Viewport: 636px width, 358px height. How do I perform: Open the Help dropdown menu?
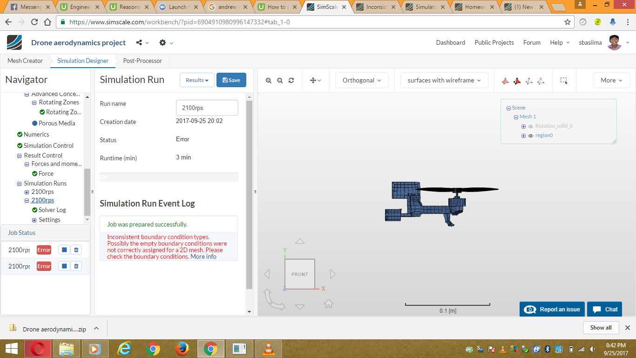tap(560, 42)
